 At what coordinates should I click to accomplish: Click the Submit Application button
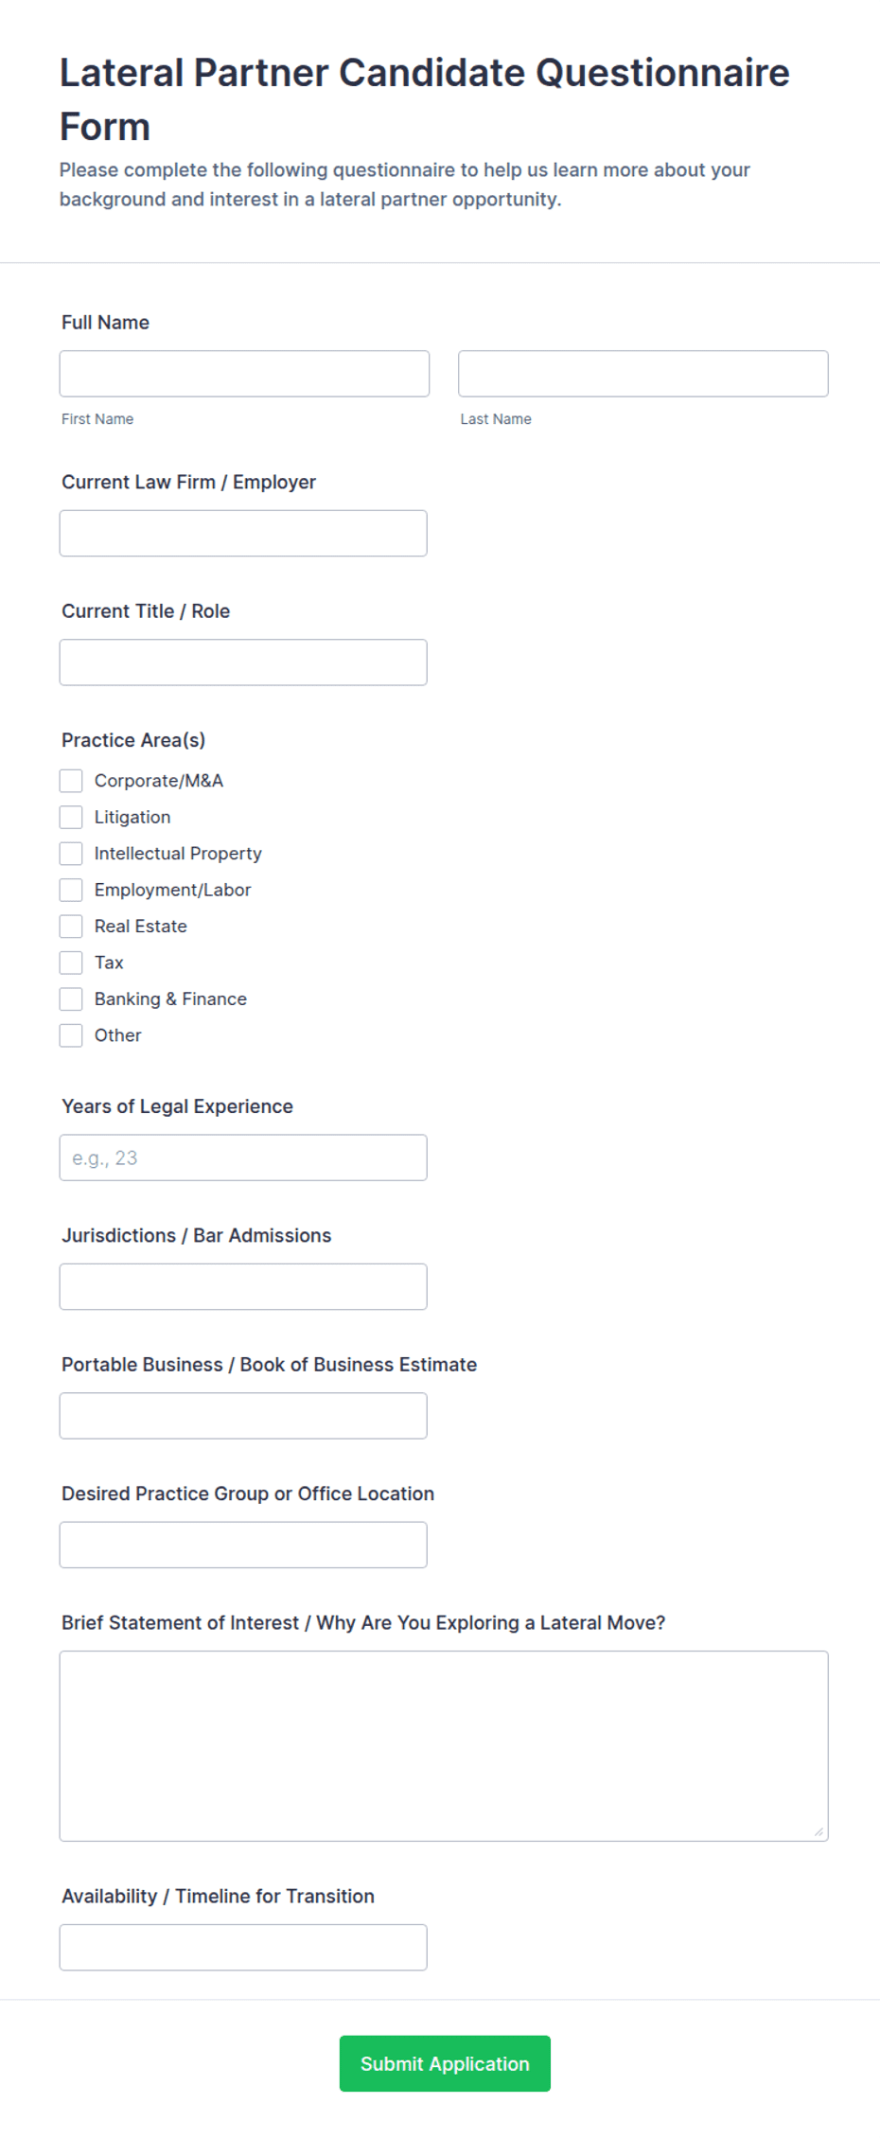tap(445, 2064)
